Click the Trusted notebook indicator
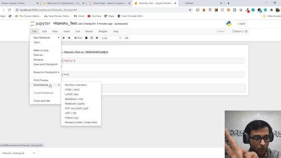281x158 pixels. [x=220, y=31]
